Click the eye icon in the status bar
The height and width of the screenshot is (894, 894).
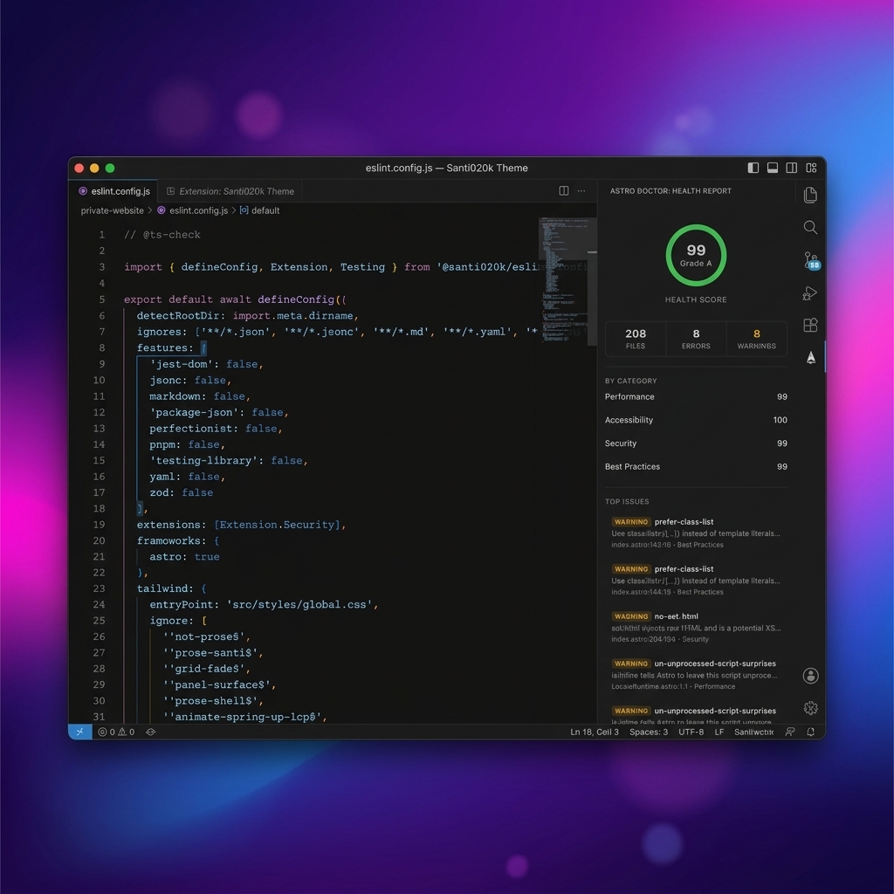click(150, 732)
